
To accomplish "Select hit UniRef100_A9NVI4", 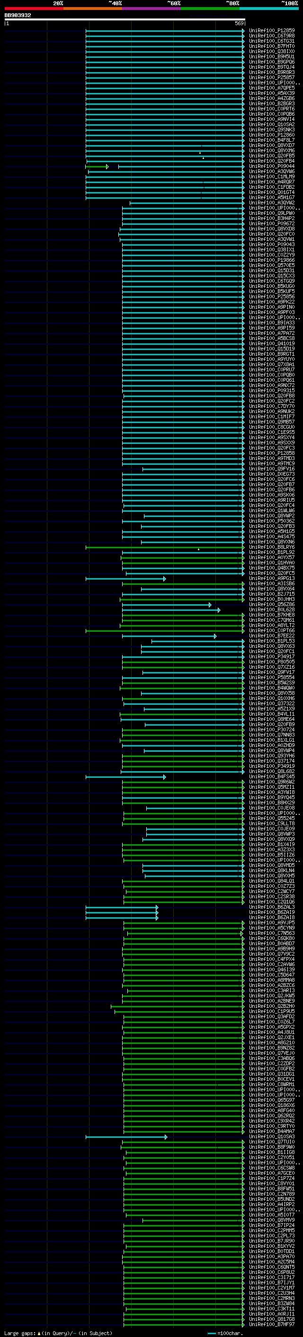I will pos(271,120).
